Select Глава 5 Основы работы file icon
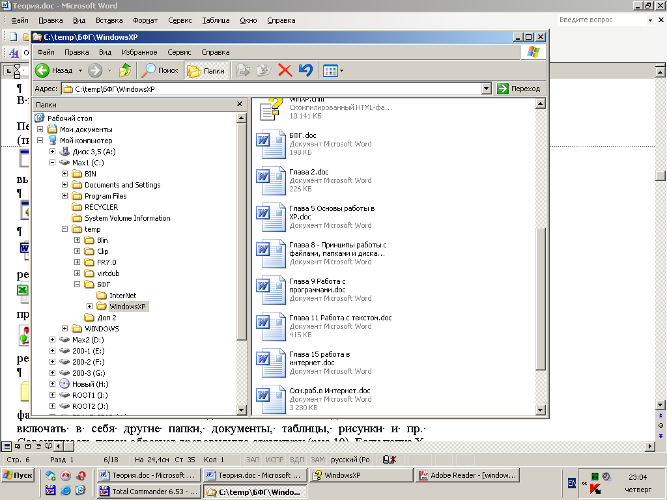This screenshot has width=667, height=500. (270, 217)
